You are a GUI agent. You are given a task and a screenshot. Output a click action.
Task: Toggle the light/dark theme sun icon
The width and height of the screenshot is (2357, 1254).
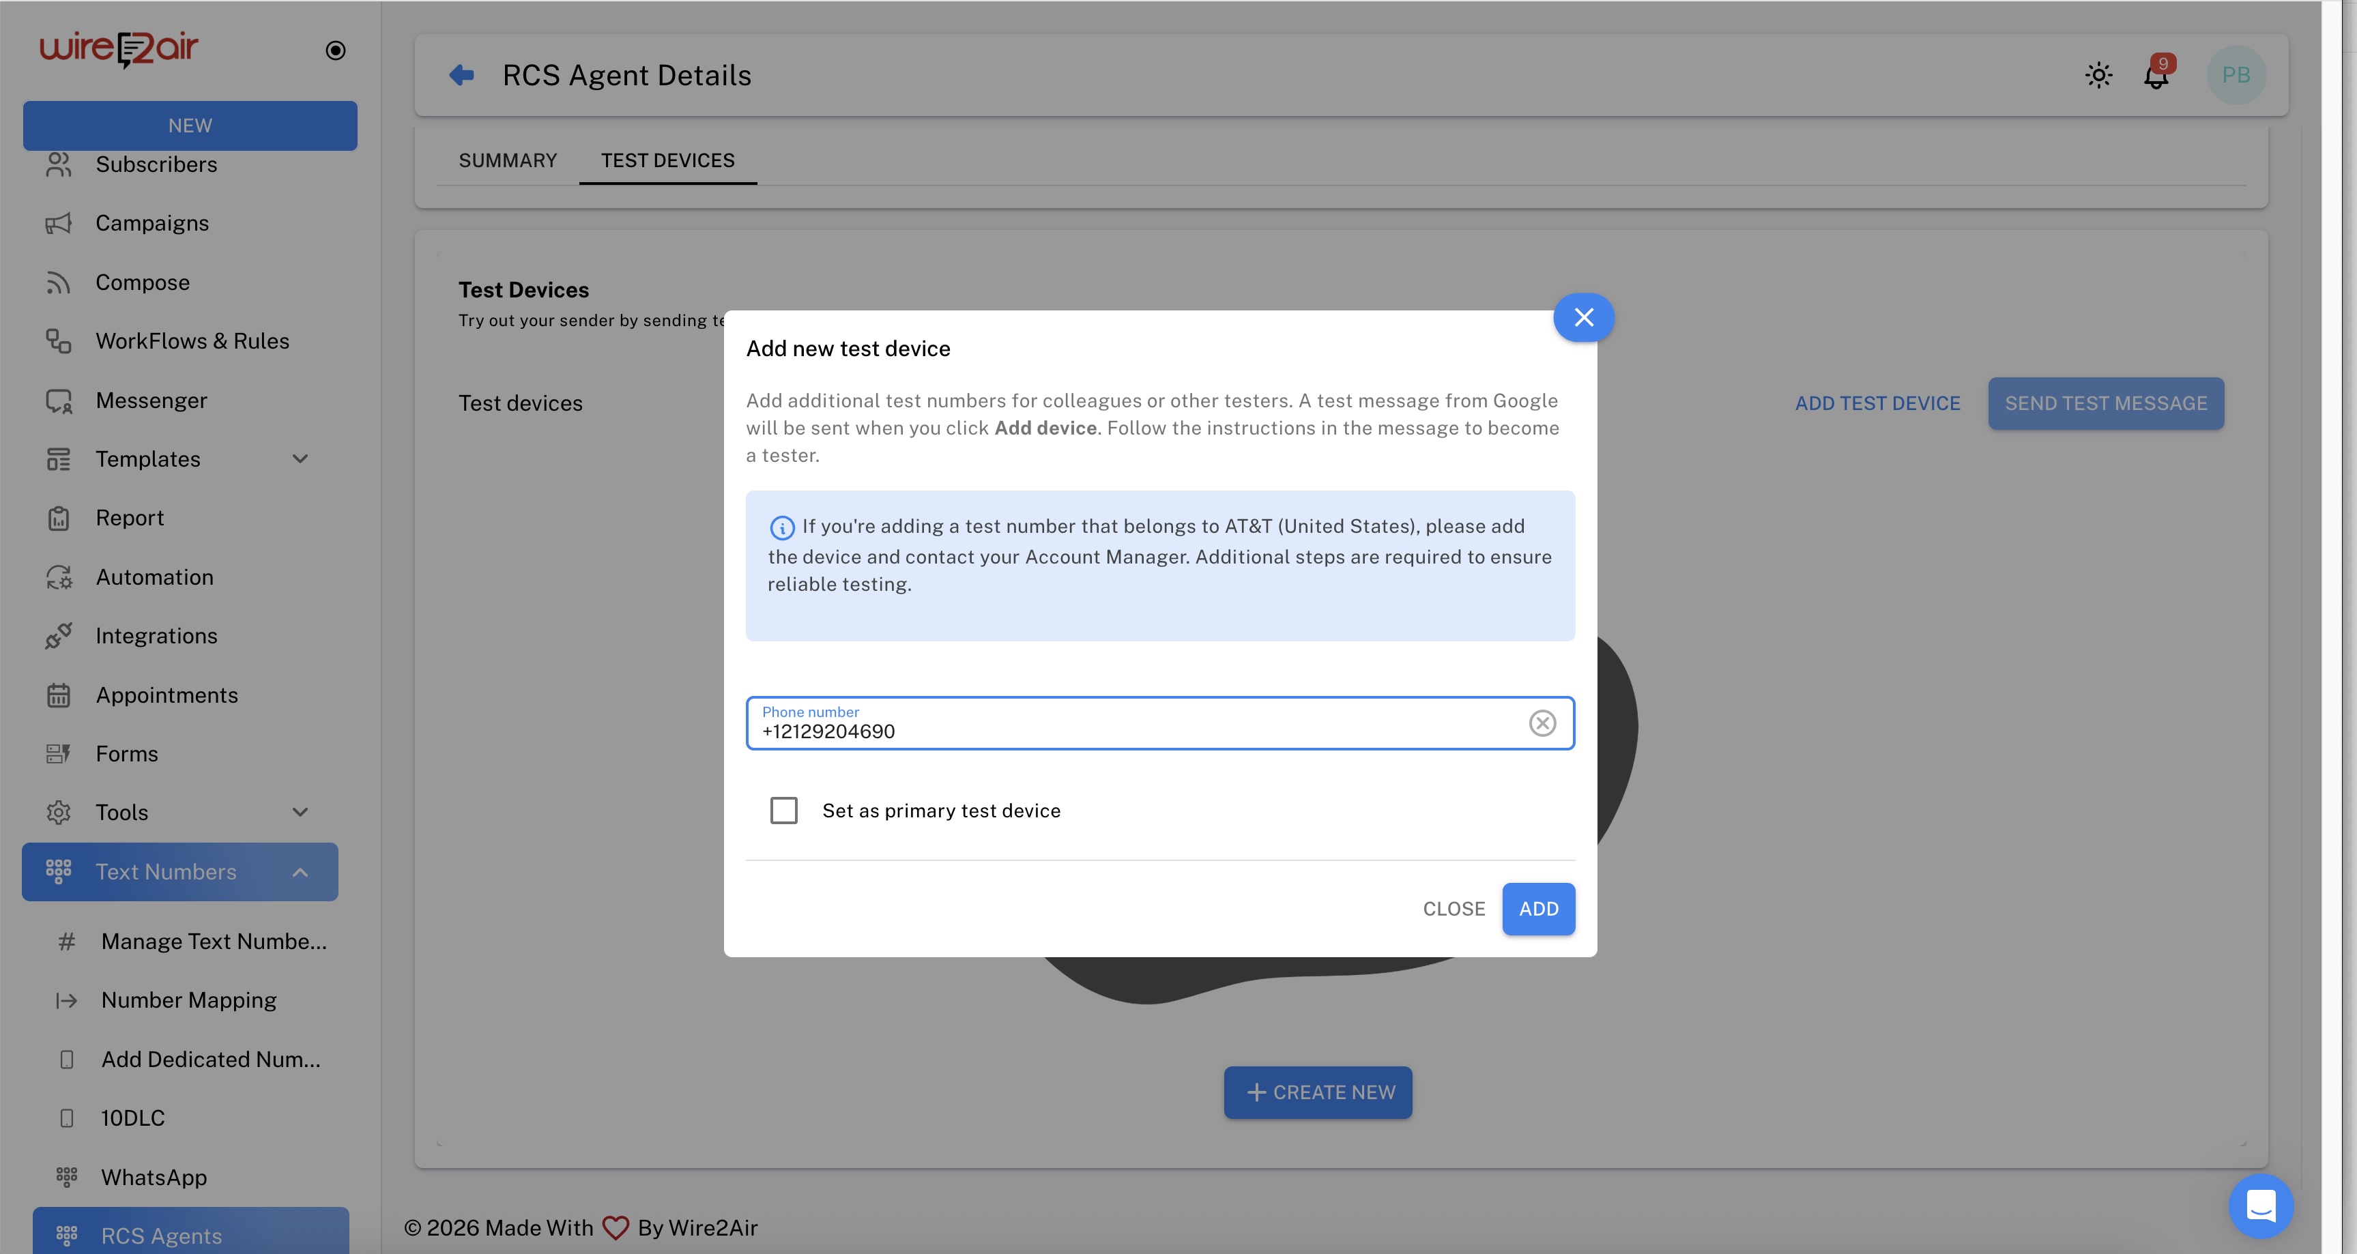[x=2099, y=75]
